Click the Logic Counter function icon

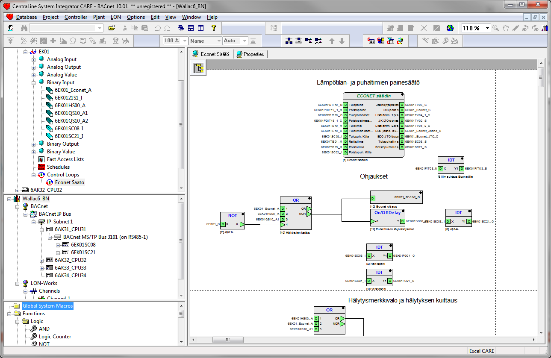(33, 337)
